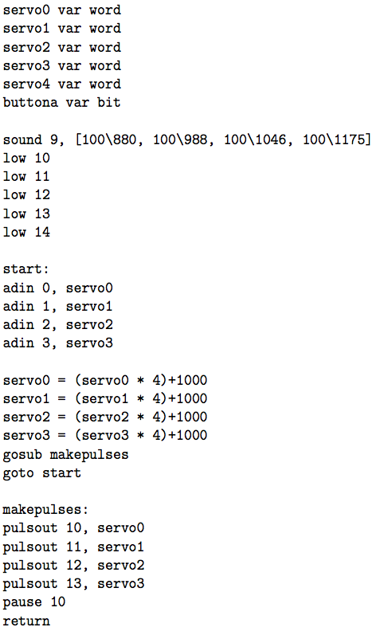Click the 'start:' label
This screenshot has height=631, width=380.
coord(25,268)
